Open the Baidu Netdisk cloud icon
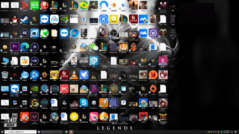Image resolution: width=239 pixels, height=134 pixels. 54,19
